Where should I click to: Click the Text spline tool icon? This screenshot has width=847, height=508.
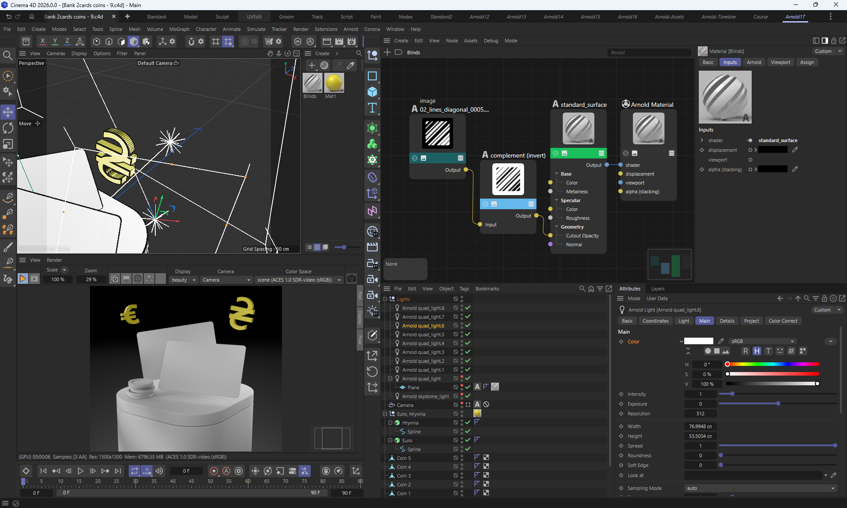click(x=372, y=108)
